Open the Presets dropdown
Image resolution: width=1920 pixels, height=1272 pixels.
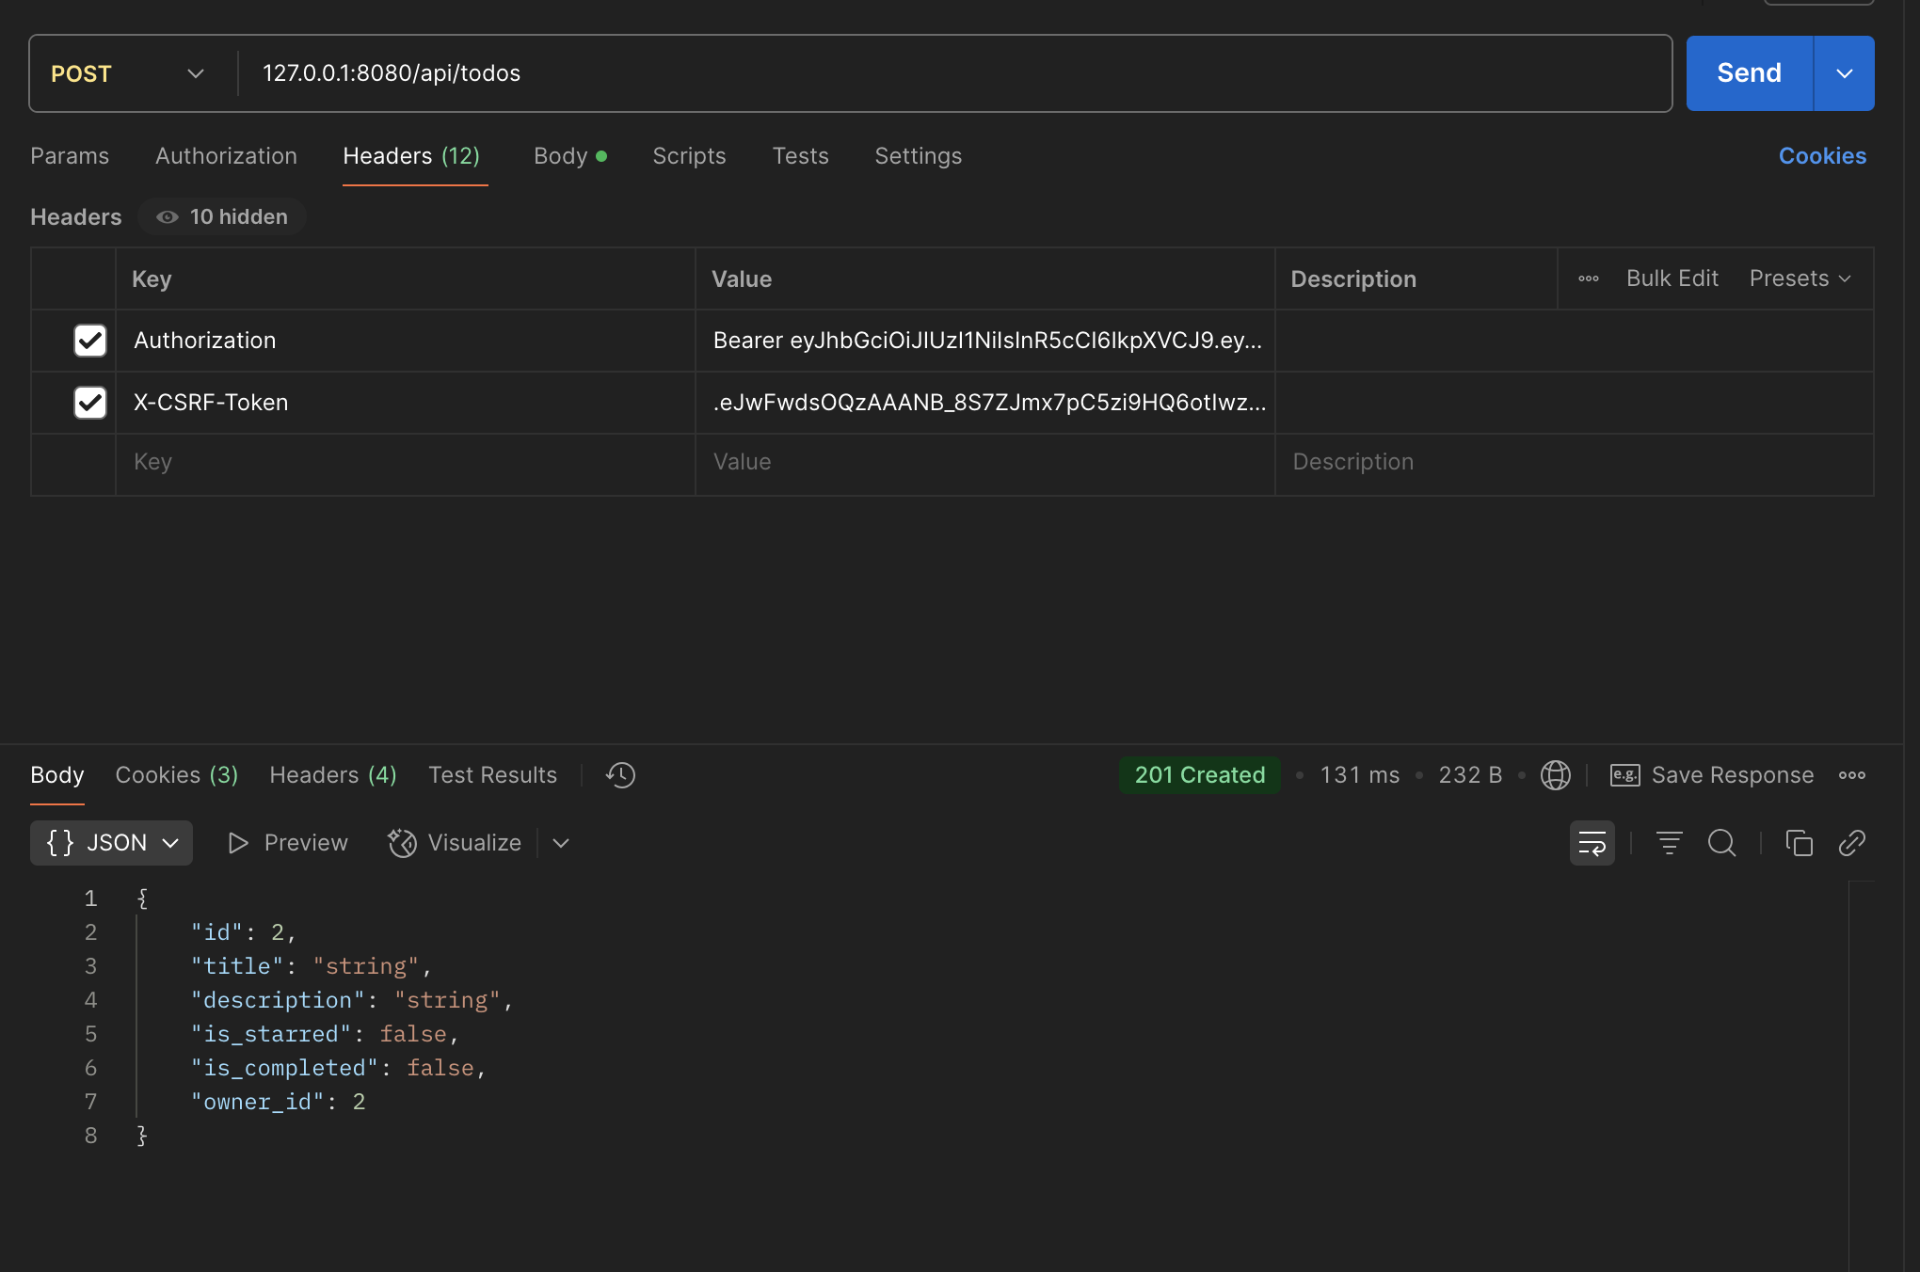(1800, 278)
